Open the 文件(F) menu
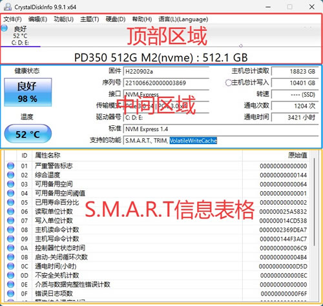 12,19
